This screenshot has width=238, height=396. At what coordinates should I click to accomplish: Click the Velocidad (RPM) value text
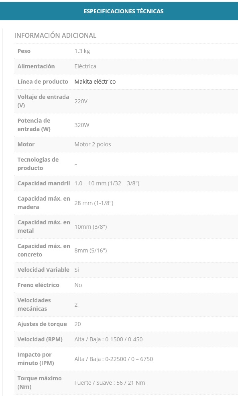pyautogui.click(x=108, y=339)
